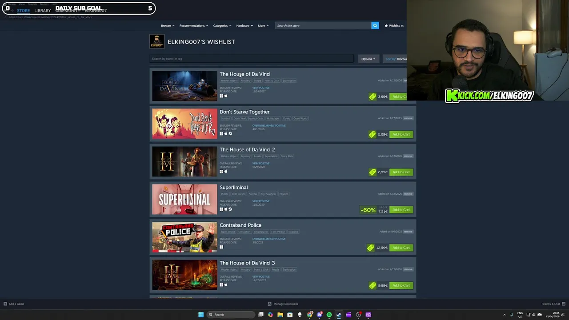
Task: Click the Co-op tag on Don't Starve Together
Action: (x=287, y=119)
